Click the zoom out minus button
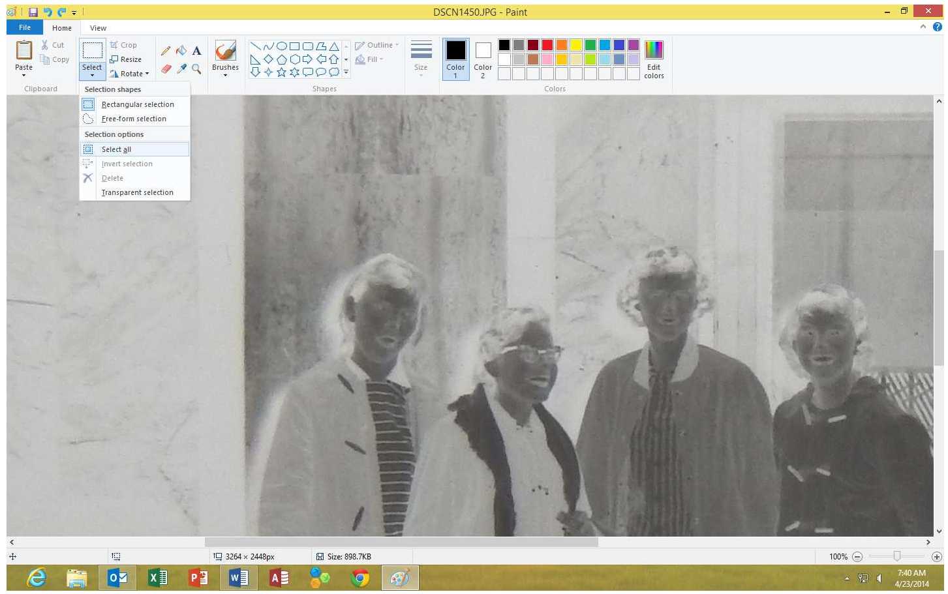Viewport: 948px width, 594px height. (x=857, y=556)
